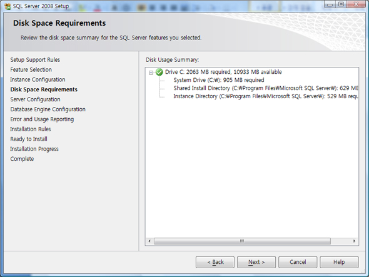Open Help for this setup page
Viewport: 369px width, 277px height.
[x=339, y=262]
